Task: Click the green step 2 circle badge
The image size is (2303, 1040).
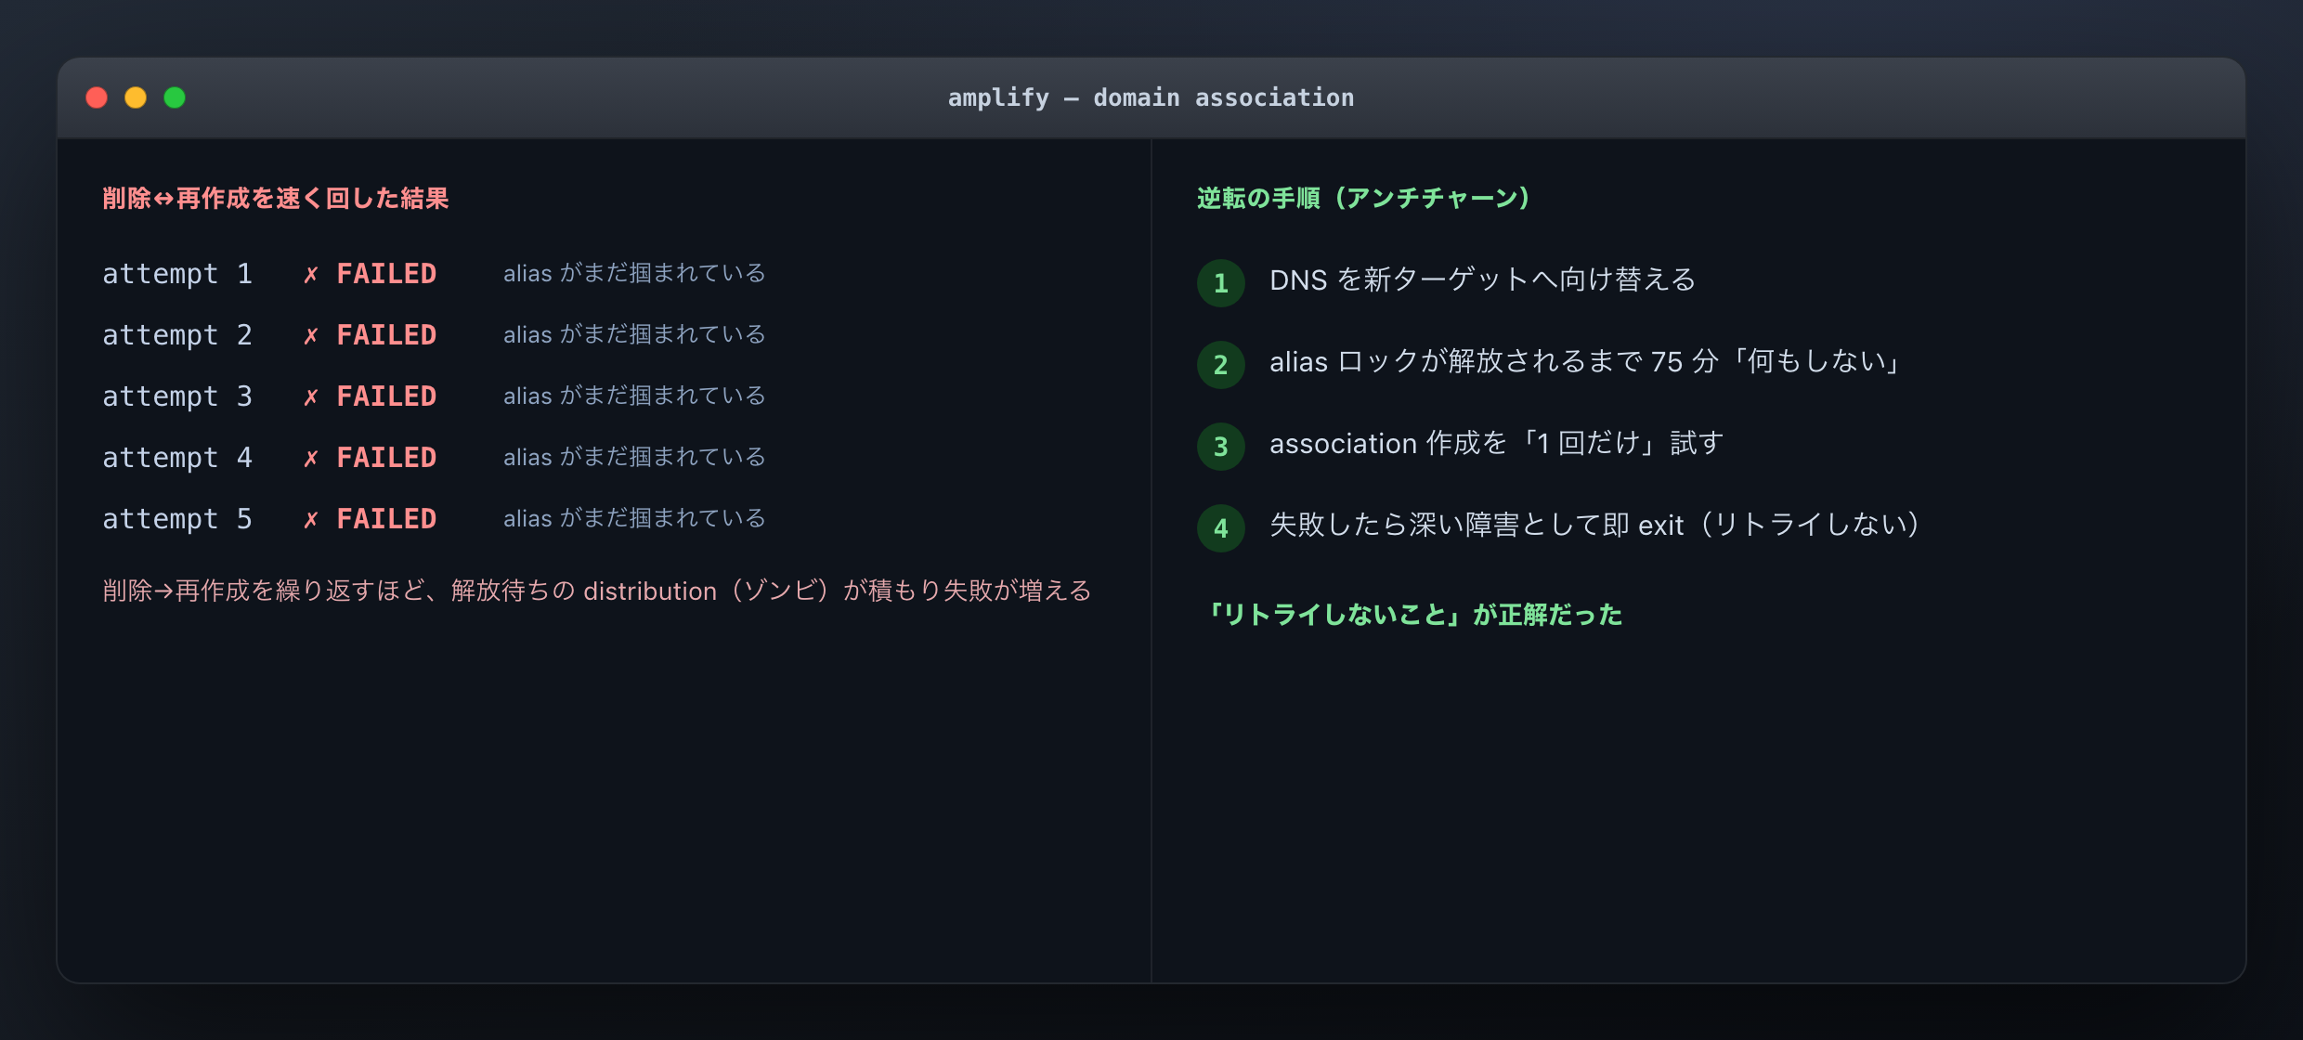Action: point(1221,365)
